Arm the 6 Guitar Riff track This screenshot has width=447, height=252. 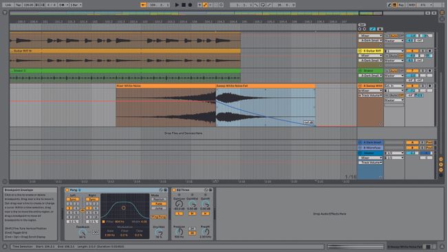tap(430, 51)
